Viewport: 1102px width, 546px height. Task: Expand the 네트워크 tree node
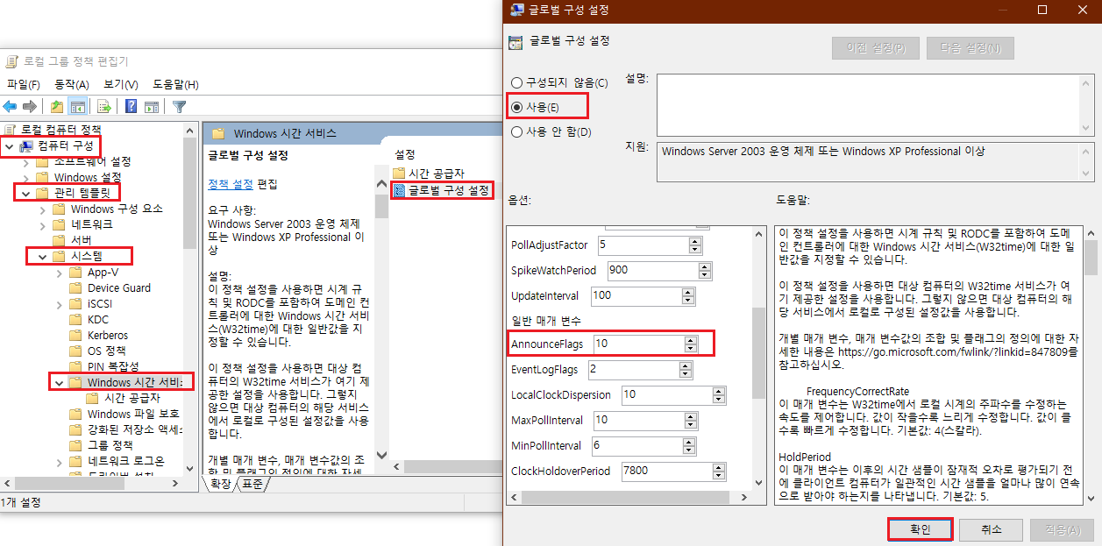click(x=42, y=224)
